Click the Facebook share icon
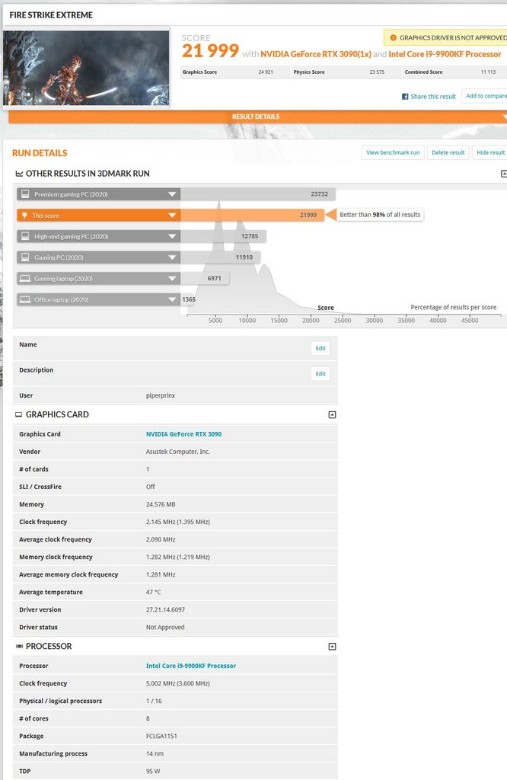This screenshot has height=780, width=507. click(404, 97)
